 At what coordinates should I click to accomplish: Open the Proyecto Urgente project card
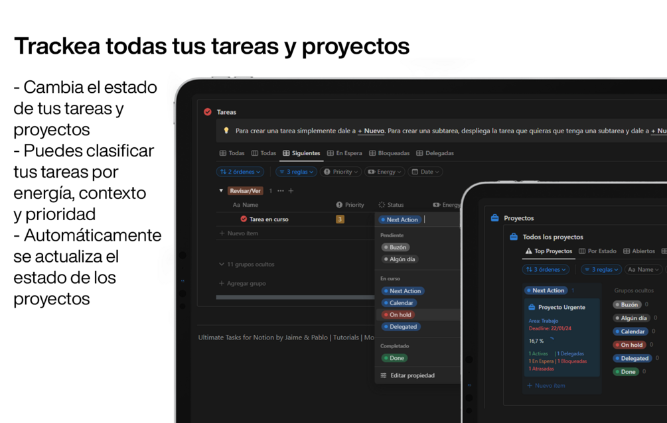[x=561, y=337]
